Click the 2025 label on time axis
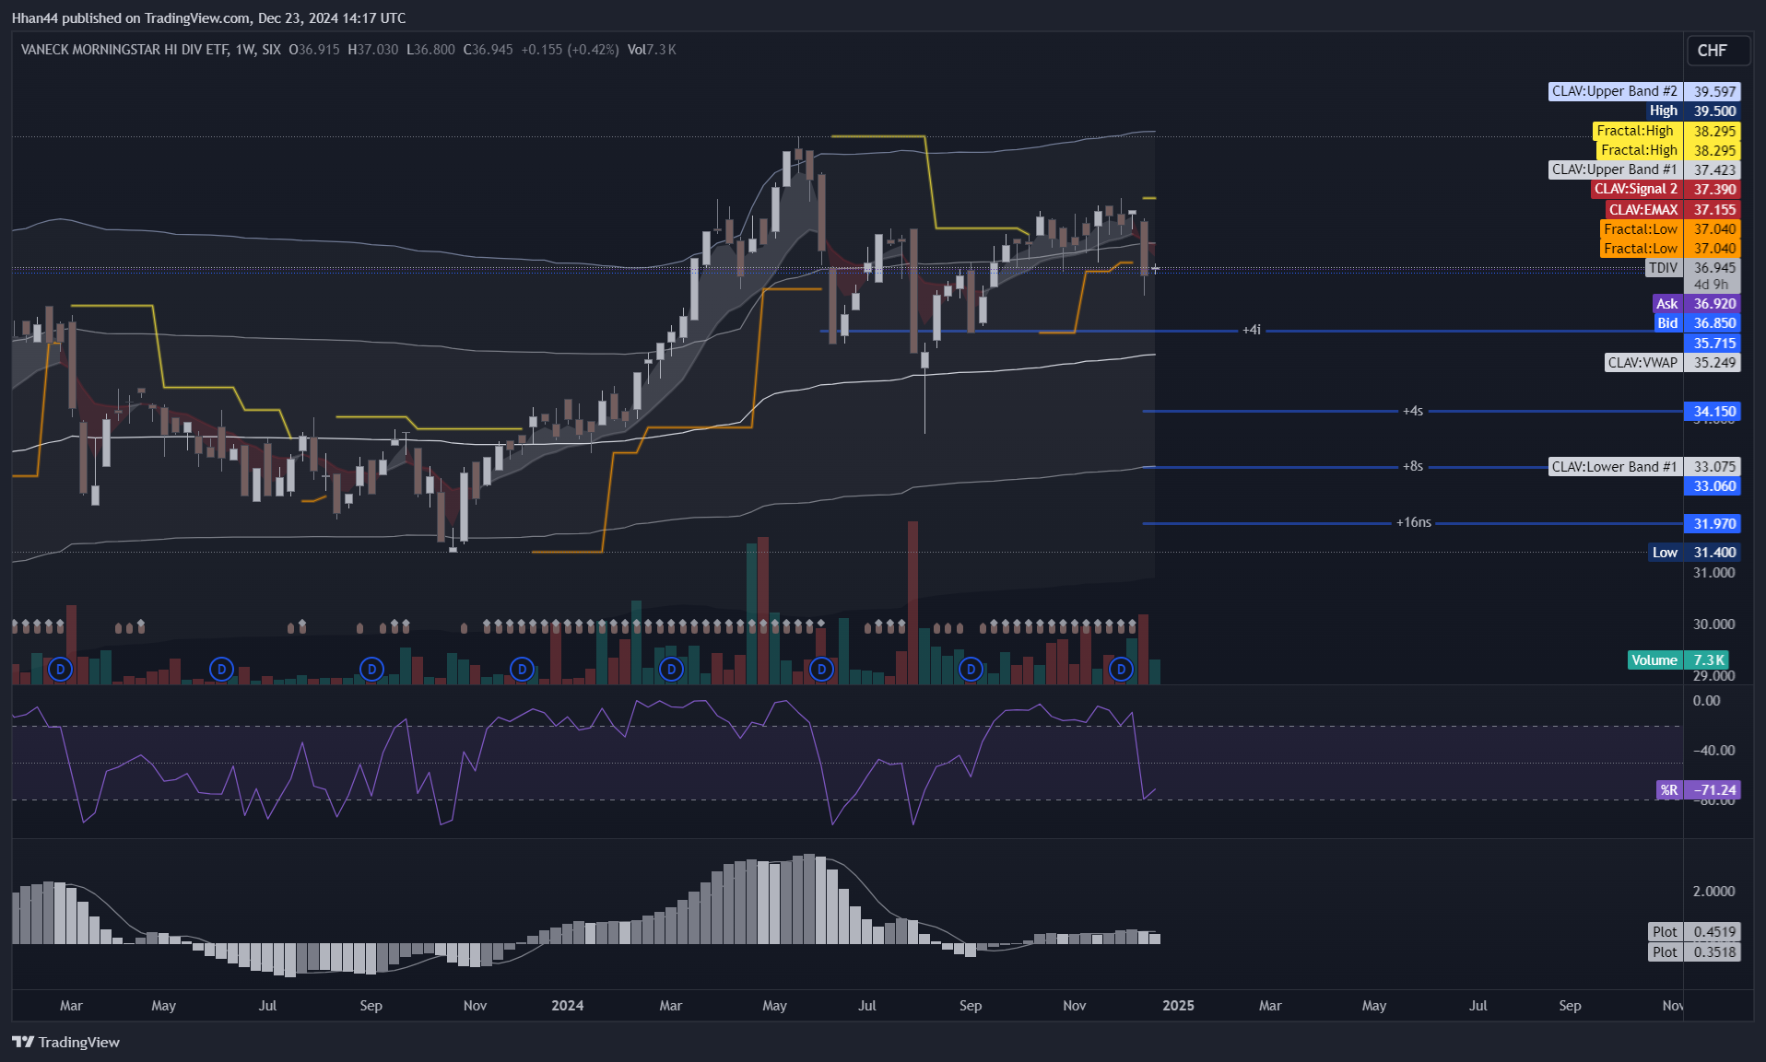 tap(1178, 1005)
